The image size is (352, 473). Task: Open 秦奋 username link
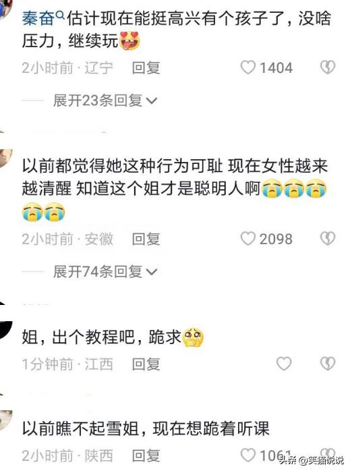tap(38, 19)
